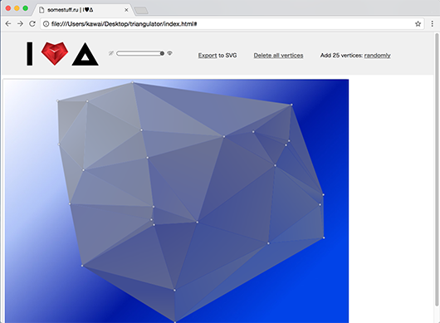Open a new browser tab
The image size is (440, 323).
141,11
